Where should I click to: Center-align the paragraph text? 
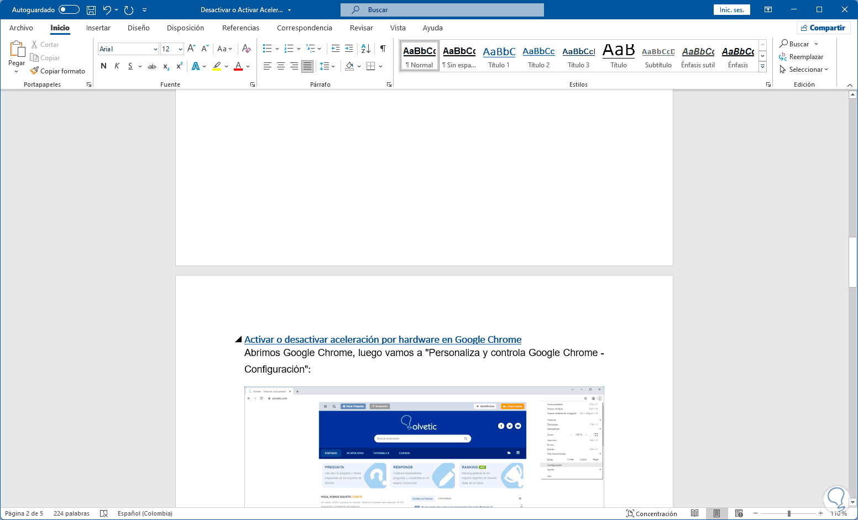click(281, 66)
